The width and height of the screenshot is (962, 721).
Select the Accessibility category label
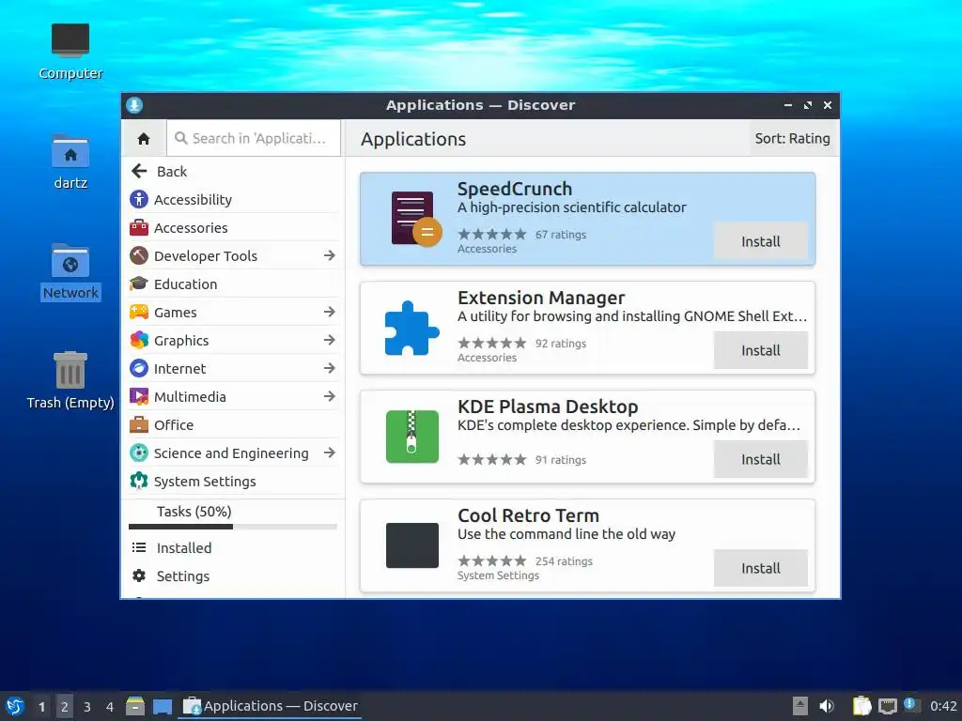tap(193, 200)
